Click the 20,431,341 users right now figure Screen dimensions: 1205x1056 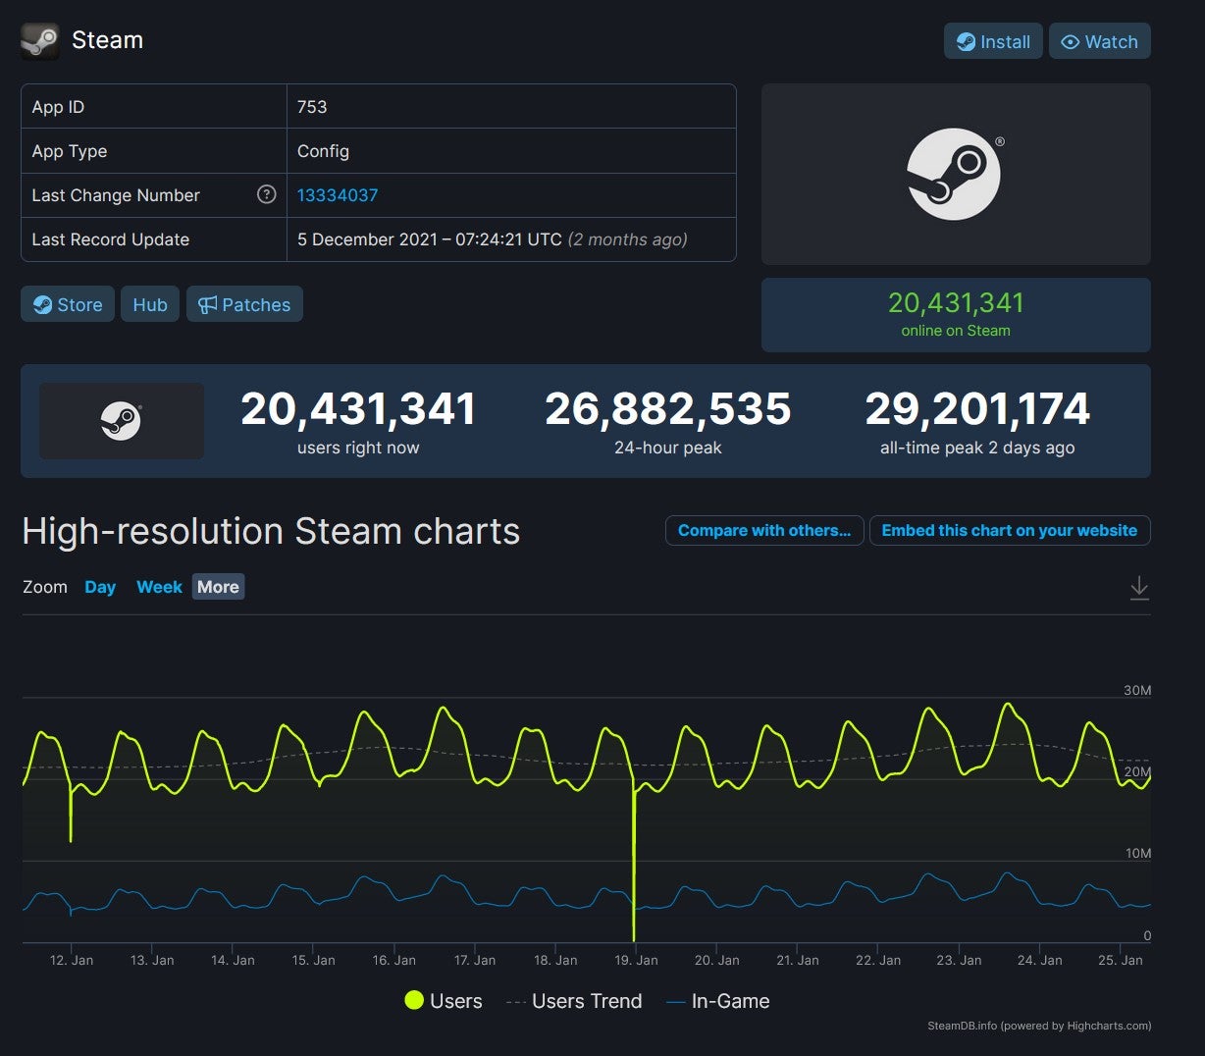pyautogui.click(x=358, y=409)
